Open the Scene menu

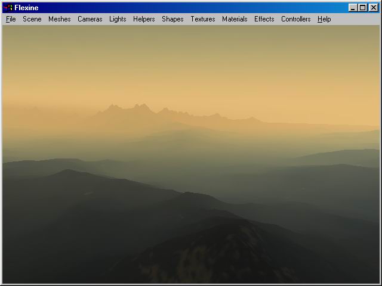point(32,19)
